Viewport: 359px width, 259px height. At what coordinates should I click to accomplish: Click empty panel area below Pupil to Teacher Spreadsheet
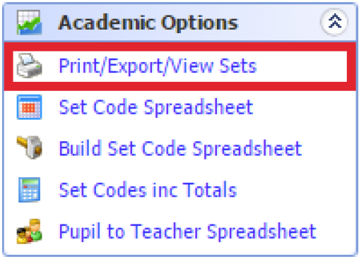(x=180, y=249)
